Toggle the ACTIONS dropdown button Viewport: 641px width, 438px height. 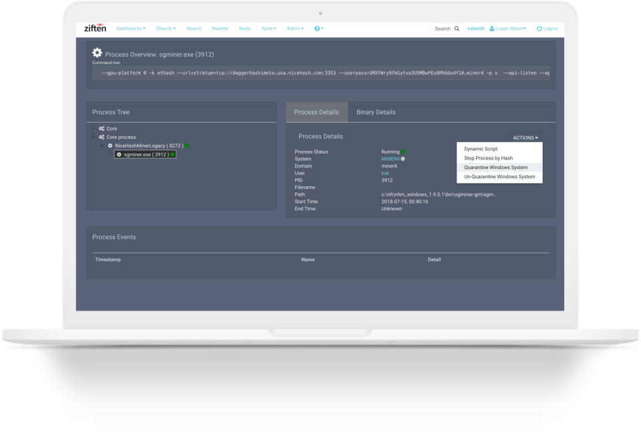525,138
